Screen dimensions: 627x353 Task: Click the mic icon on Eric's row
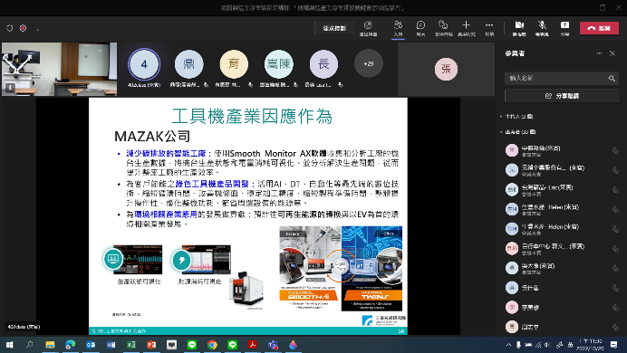pyautogui.click(x=615, y=190)
